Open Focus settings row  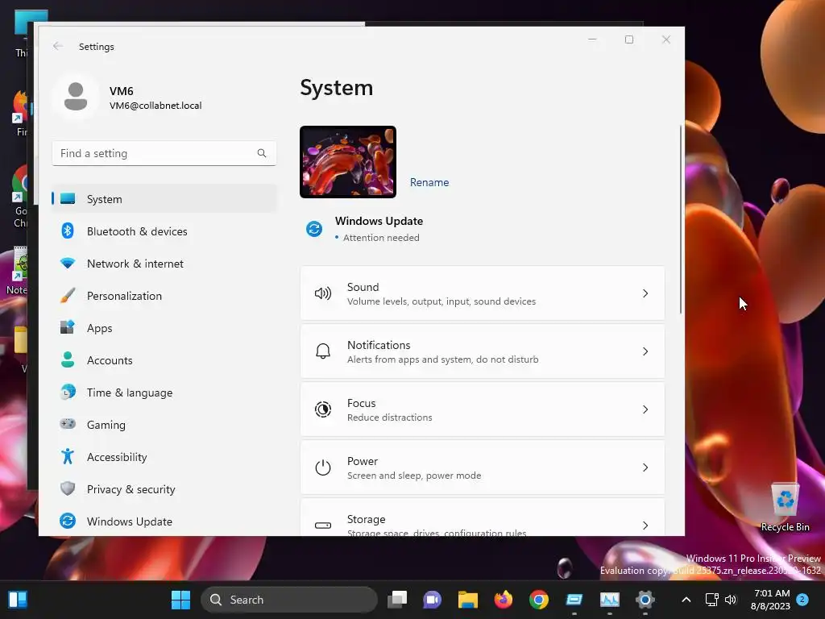482,409
